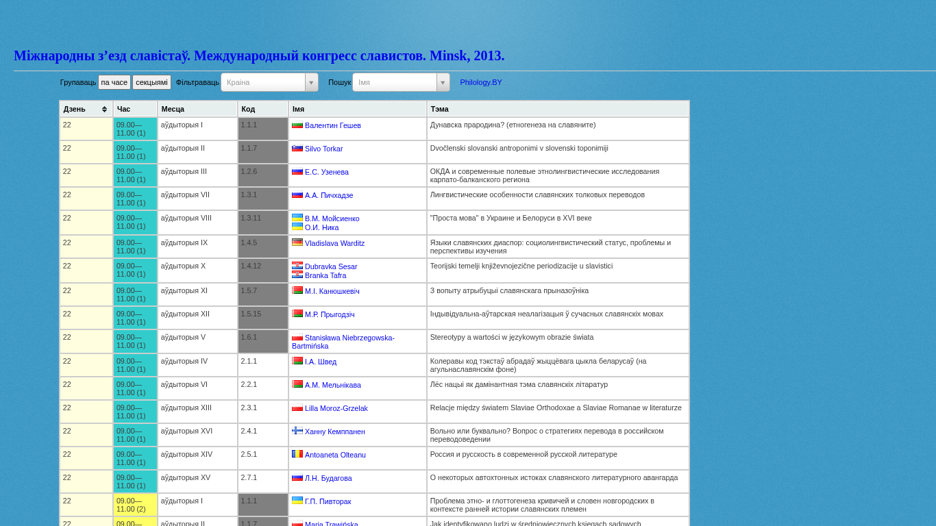The image size is (936, 526).
Task: Open the Philology.BY link
Action: (481, 82)
